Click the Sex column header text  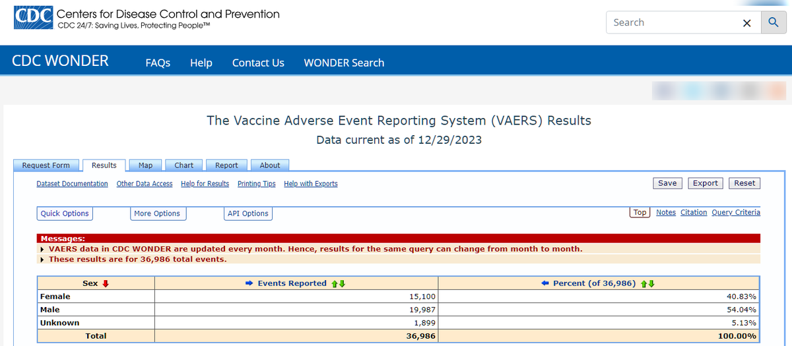click(90, 283)
